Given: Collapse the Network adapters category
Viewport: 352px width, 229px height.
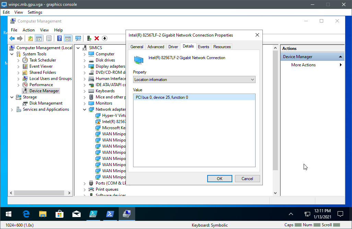Looking at the screenshot, I should [84, 109].
